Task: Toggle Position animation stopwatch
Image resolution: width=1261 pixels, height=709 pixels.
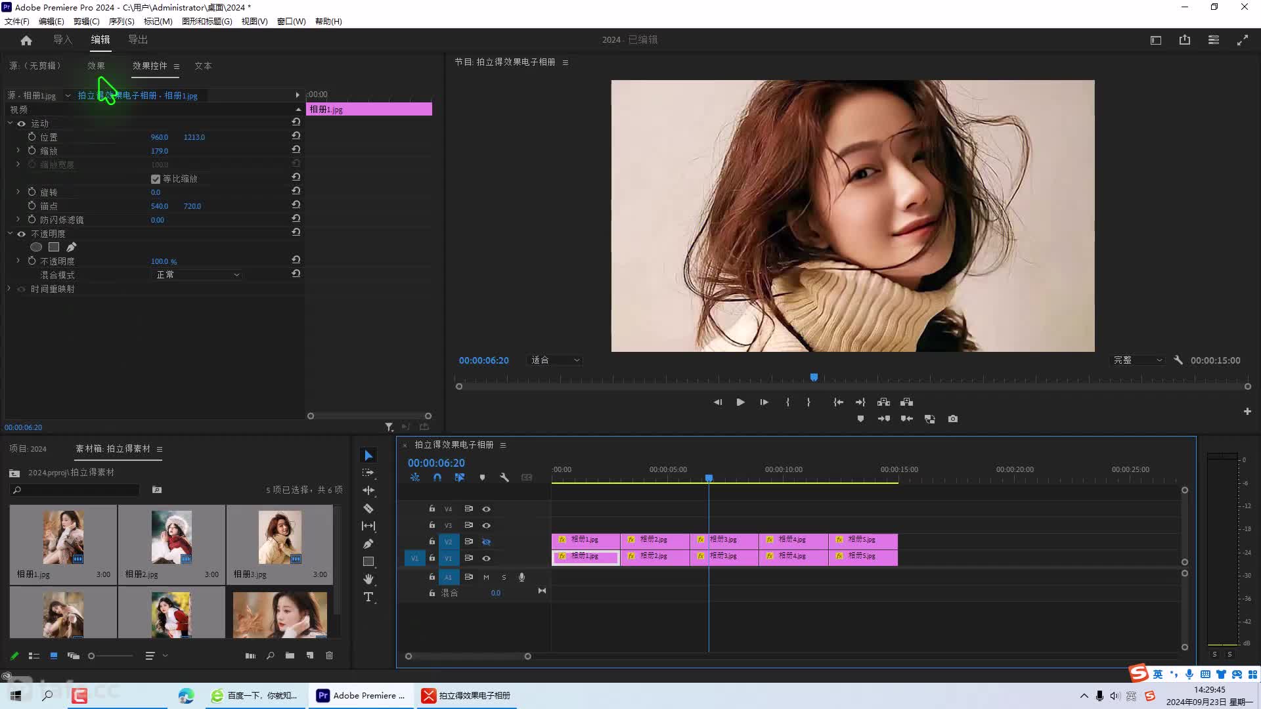Action: tap(32, 137)
